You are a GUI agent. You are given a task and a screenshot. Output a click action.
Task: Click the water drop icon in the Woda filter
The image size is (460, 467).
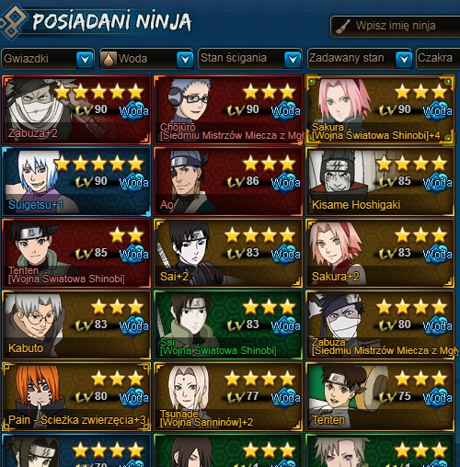point(109,59)
